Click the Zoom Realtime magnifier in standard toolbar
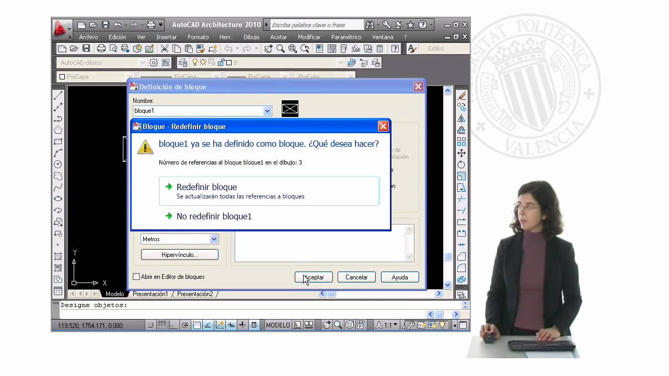 click(x=281, y=49)
